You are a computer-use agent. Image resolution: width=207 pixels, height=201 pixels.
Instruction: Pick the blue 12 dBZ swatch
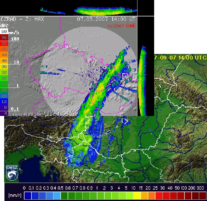coord(4,101)
